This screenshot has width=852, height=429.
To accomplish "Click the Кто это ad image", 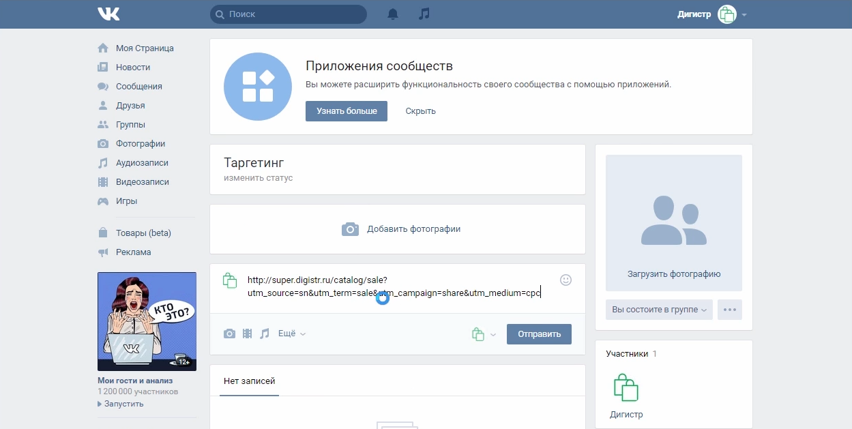I will click(x=147, y=322).
